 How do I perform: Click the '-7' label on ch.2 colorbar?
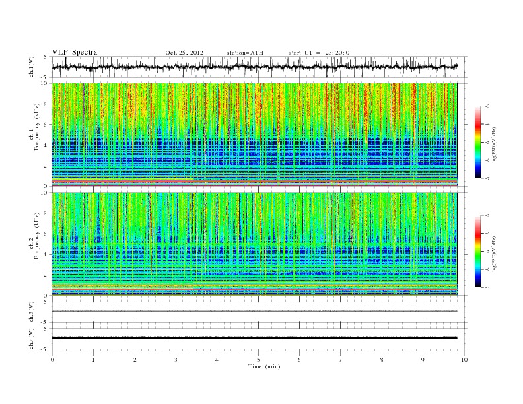[487, 287]
